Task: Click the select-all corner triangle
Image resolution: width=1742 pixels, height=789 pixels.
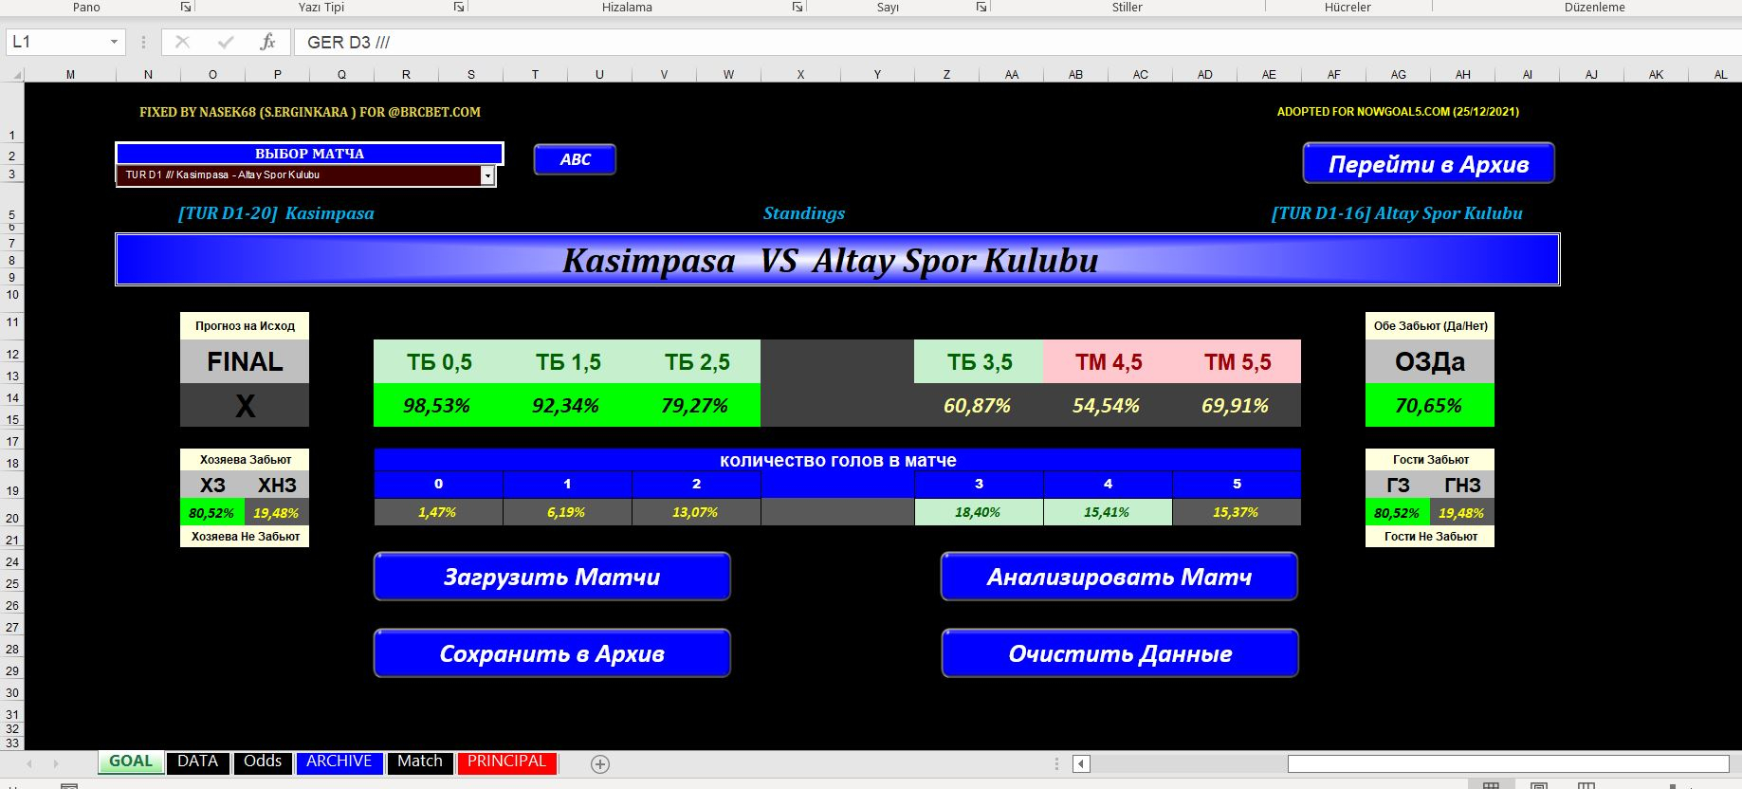Action: (13, 74)
